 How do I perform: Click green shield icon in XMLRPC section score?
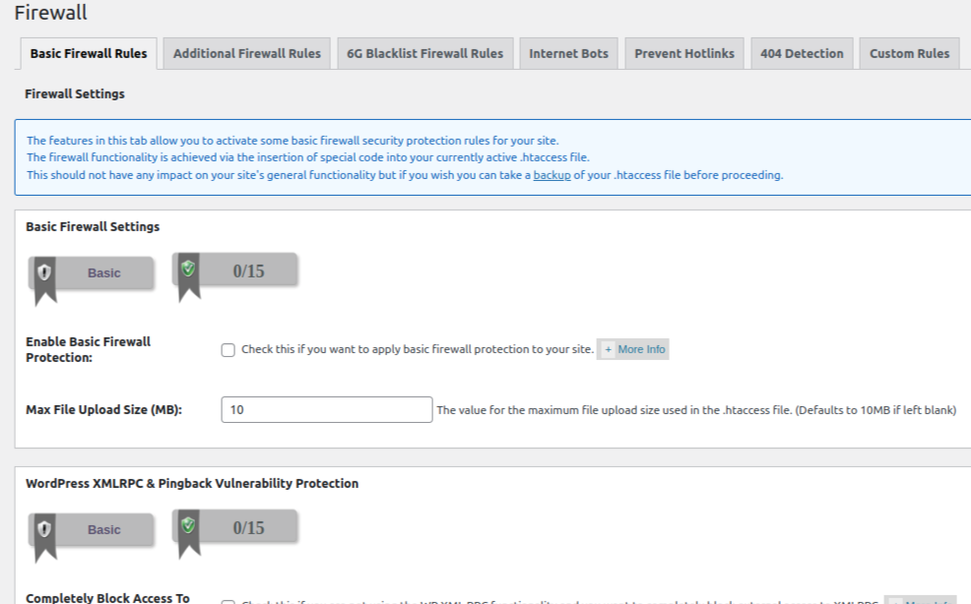(x=188, y=525)
